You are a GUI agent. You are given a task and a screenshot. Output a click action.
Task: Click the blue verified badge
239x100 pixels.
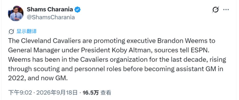coord(78,10)
